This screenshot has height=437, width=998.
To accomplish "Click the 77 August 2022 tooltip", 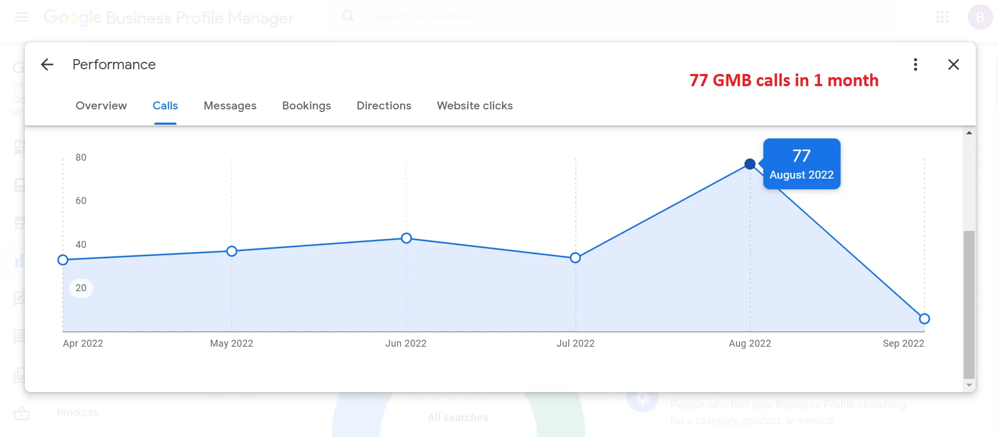I will (x=801, y=164).
